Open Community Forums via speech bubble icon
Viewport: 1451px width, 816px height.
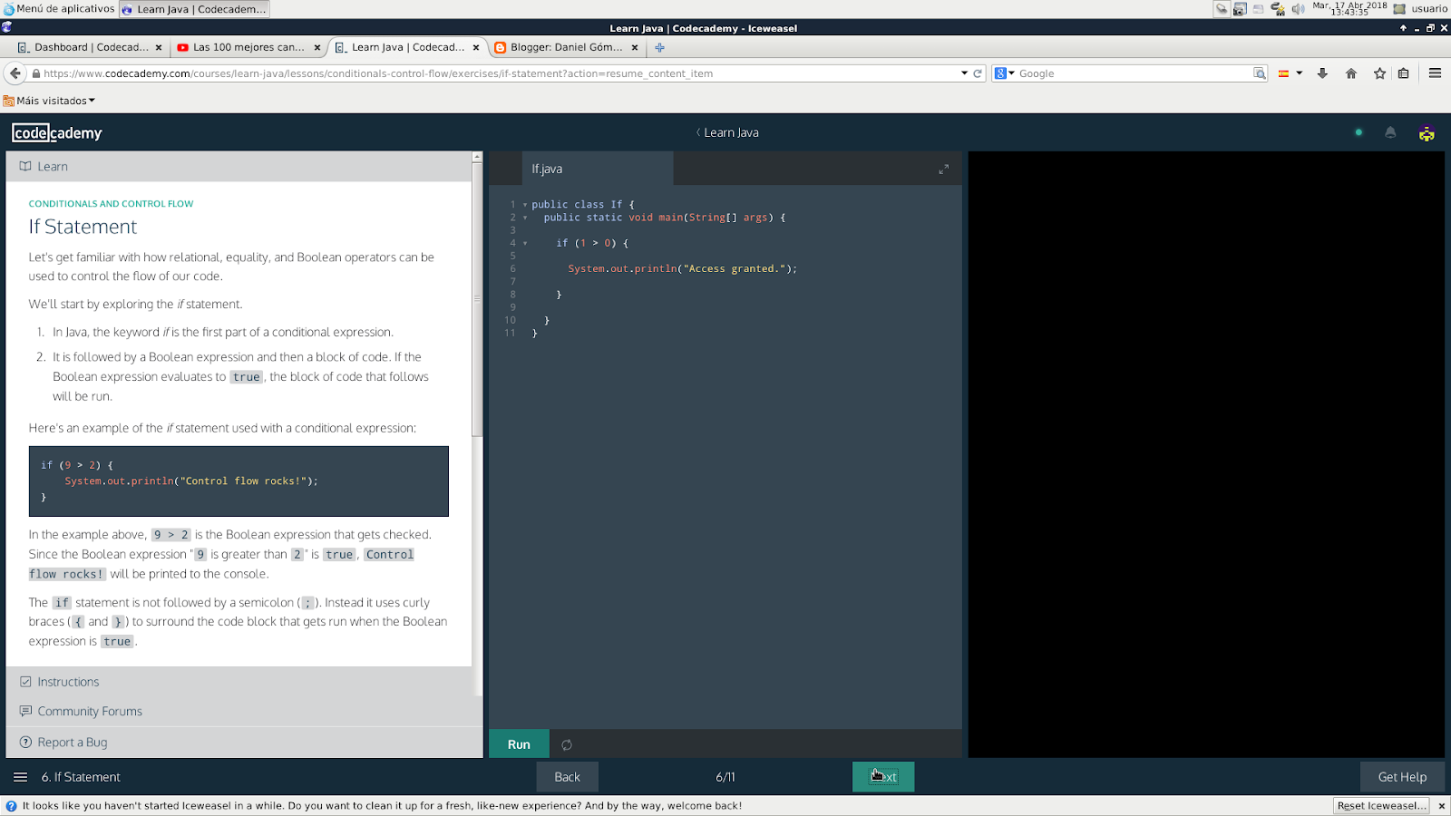26,711
